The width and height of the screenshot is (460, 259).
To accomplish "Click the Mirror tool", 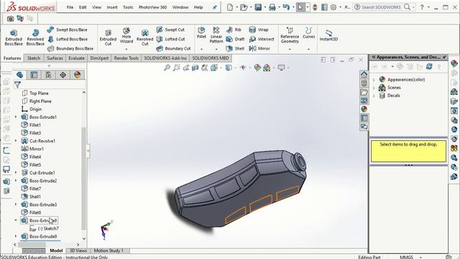I will pos(259,48).
